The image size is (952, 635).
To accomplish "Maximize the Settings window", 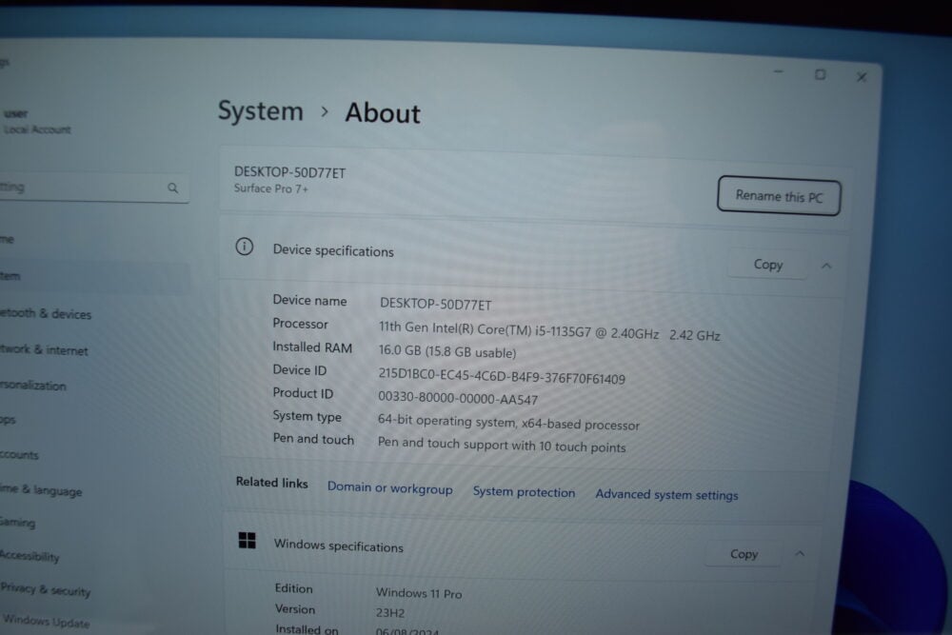I will pos(821,74).
